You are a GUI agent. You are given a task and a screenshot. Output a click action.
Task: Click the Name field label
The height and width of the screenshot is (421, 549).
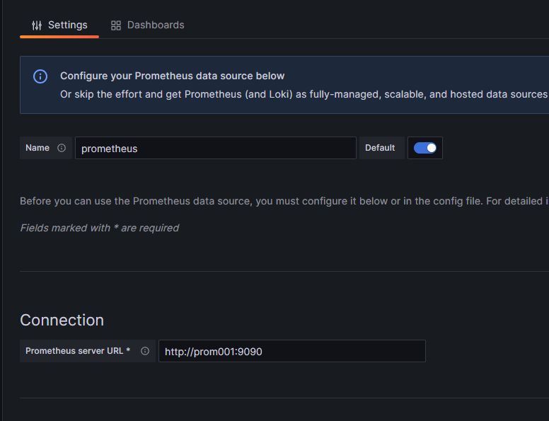[x=37, y=148]
